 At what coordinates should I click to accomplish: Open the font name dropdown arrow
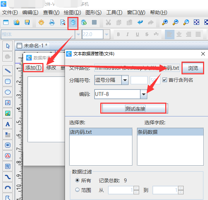(x=78, y=34)
